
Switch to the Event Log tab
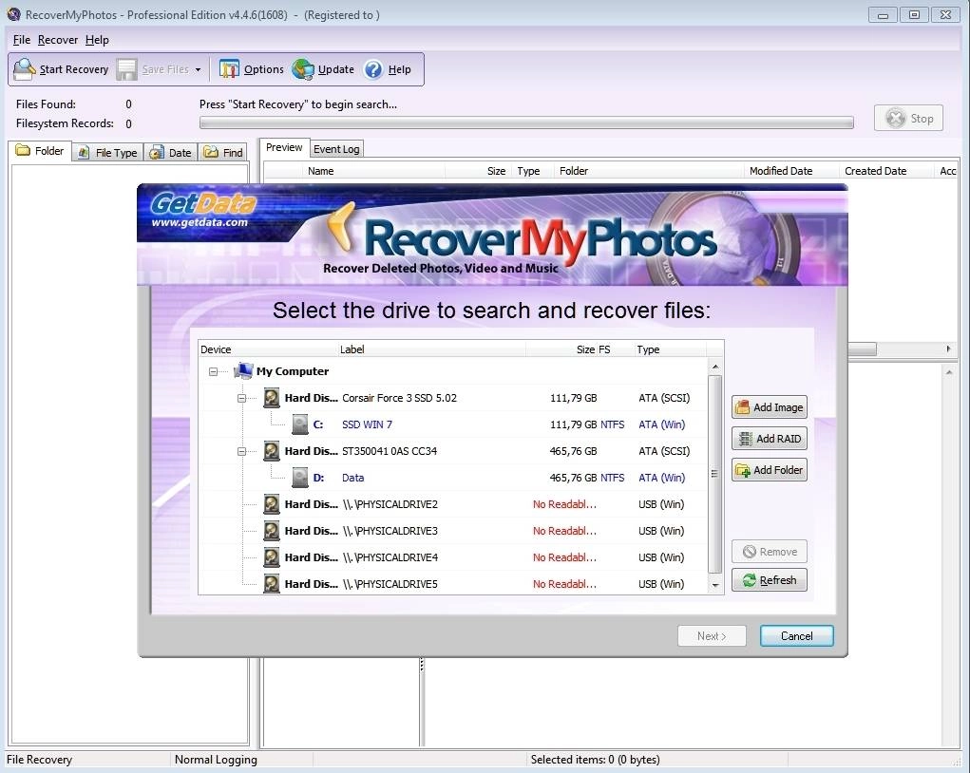pyautogui.click(x=336, y=149)
